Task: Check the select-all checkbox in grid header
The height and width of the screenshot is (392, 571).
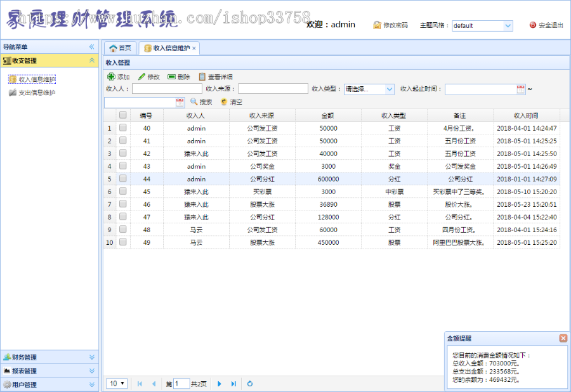Action: click(x=123, y=115)
